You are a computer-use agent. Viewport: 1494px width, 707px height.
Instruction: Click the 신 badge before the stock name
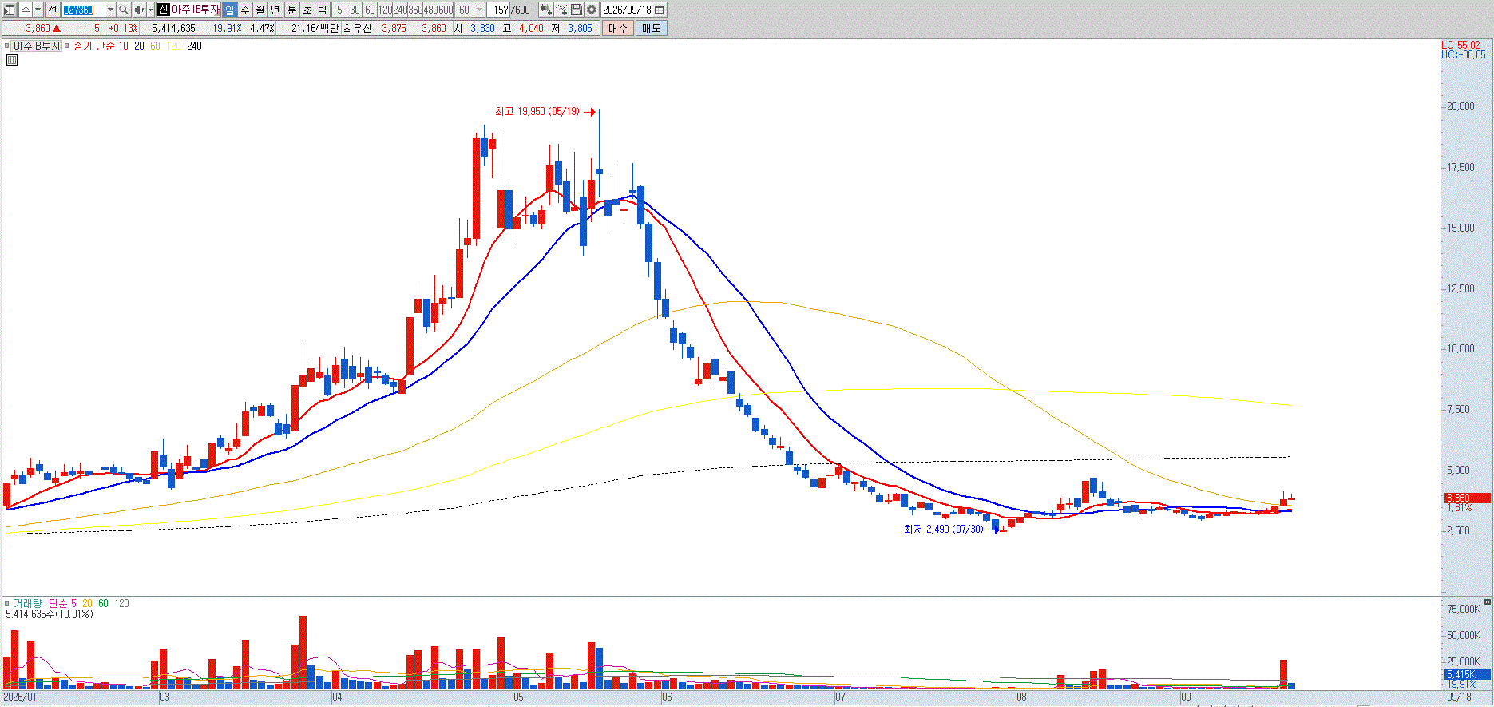(x=164, y=10)
